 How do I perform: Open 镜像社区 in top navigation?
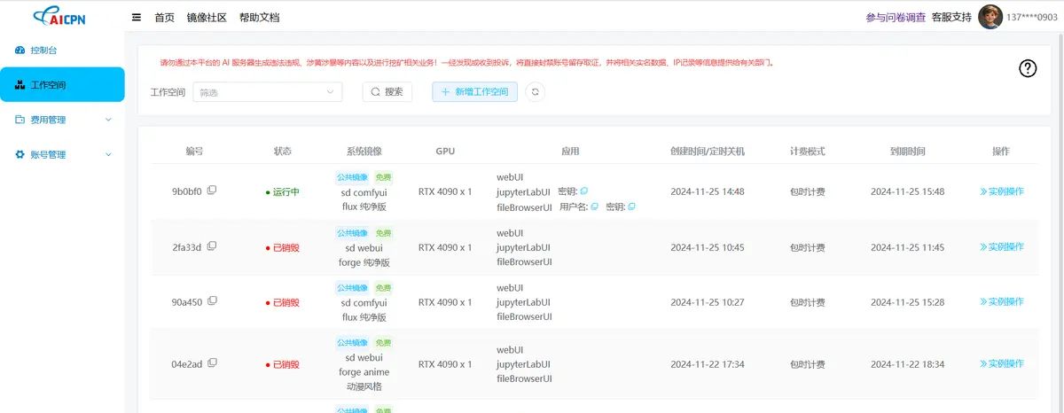[x=207, y=17]
